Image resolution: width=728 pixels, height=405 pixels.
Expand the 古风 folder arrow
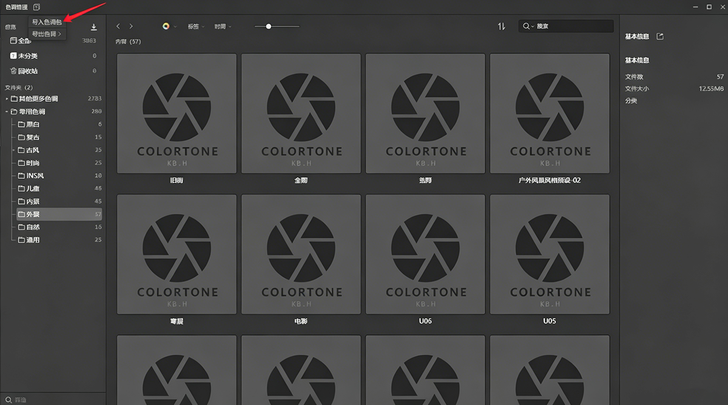pos(14,150)
